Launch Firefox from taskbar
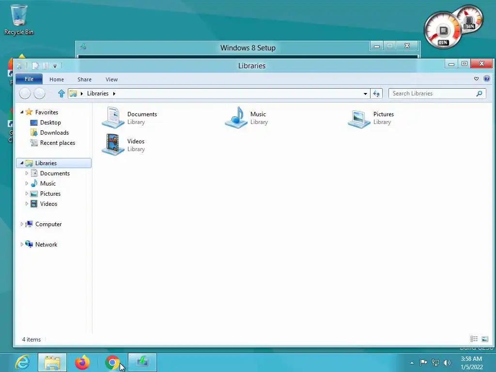Viewport: 496px width, 372px height. pyautogui.click(x=82, y=362)
